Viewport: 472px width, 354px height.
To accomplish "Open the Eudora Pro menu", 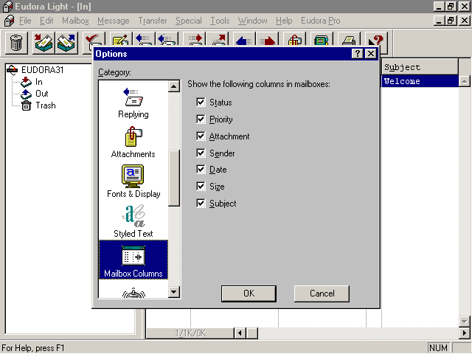I will point(321,21).
